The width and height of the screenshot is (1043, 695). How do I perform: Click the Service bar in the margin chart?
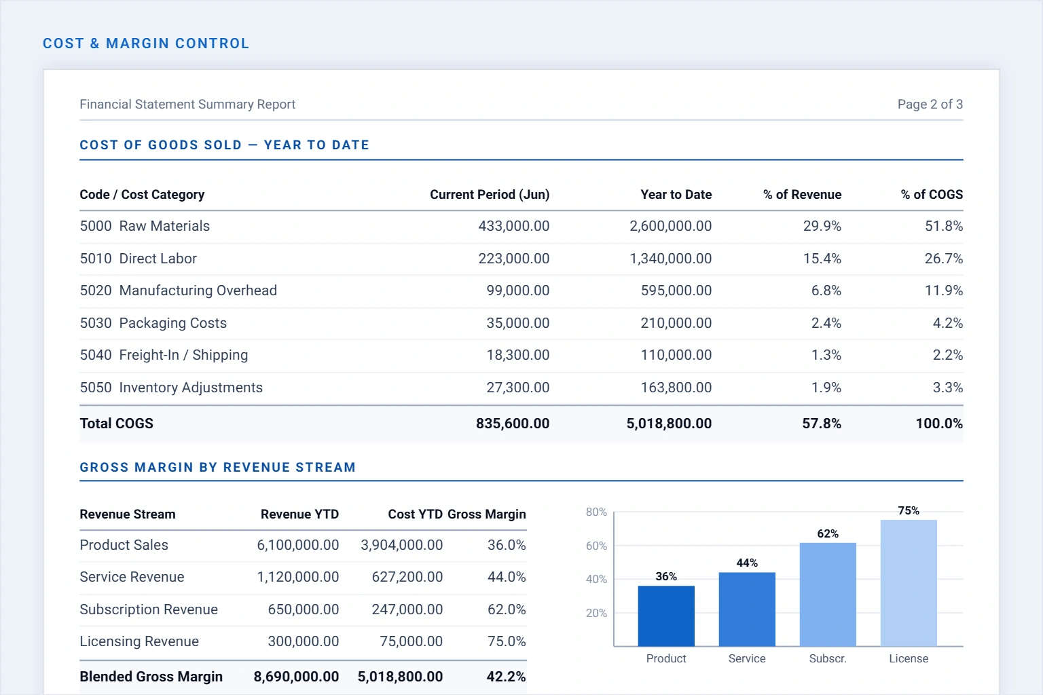coord(747,609)
